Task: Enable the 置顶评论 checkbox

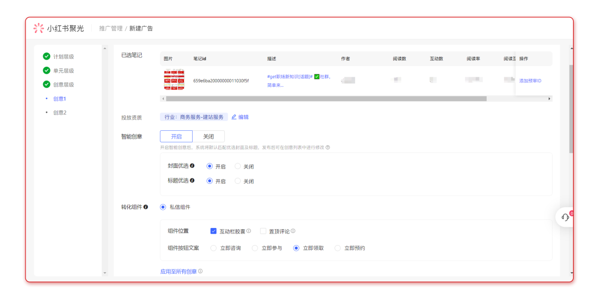Action: [x=264, y=231]
